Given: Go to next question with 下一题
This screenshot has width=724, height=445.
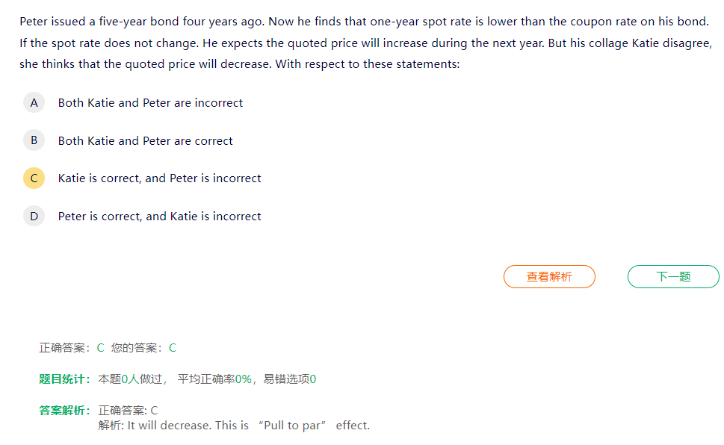Looking at the screenshot, I should tap(673, 276).
